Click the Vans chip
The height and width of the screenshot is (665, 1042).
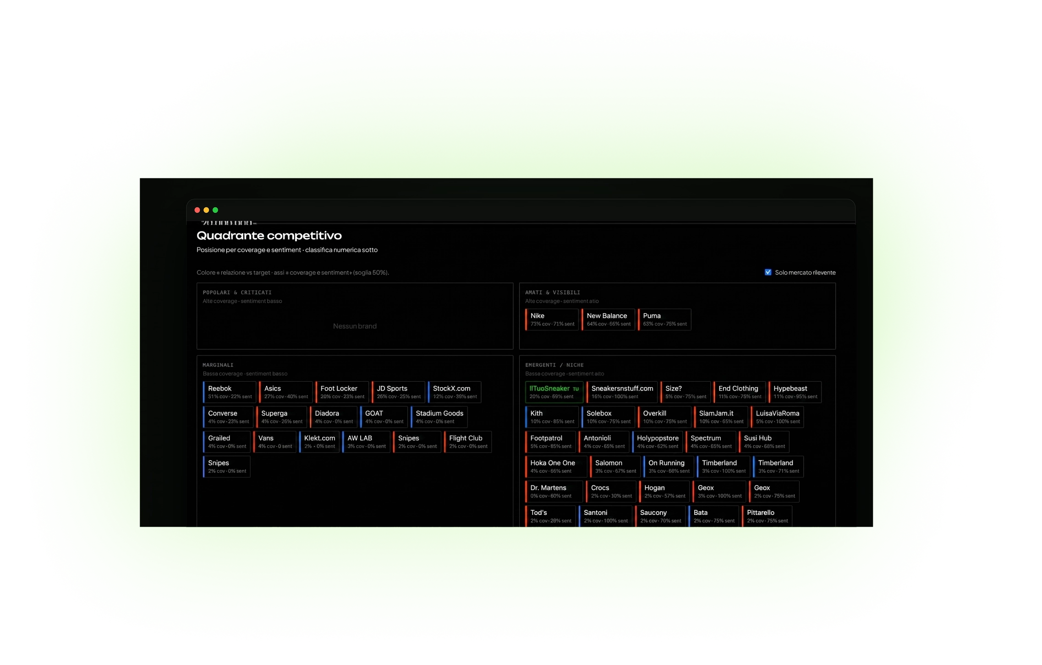click(275, 442)
